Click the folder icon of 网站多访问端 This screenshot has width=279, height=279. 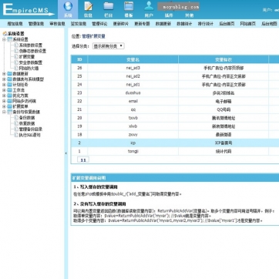coord(10,101)
